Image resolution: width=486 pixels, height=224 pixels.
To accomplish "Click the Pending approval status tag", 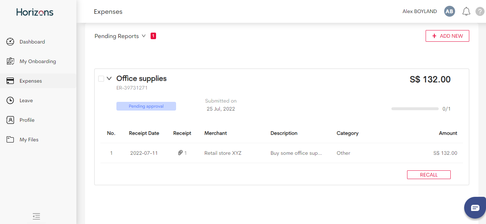I will pos(146,106).
